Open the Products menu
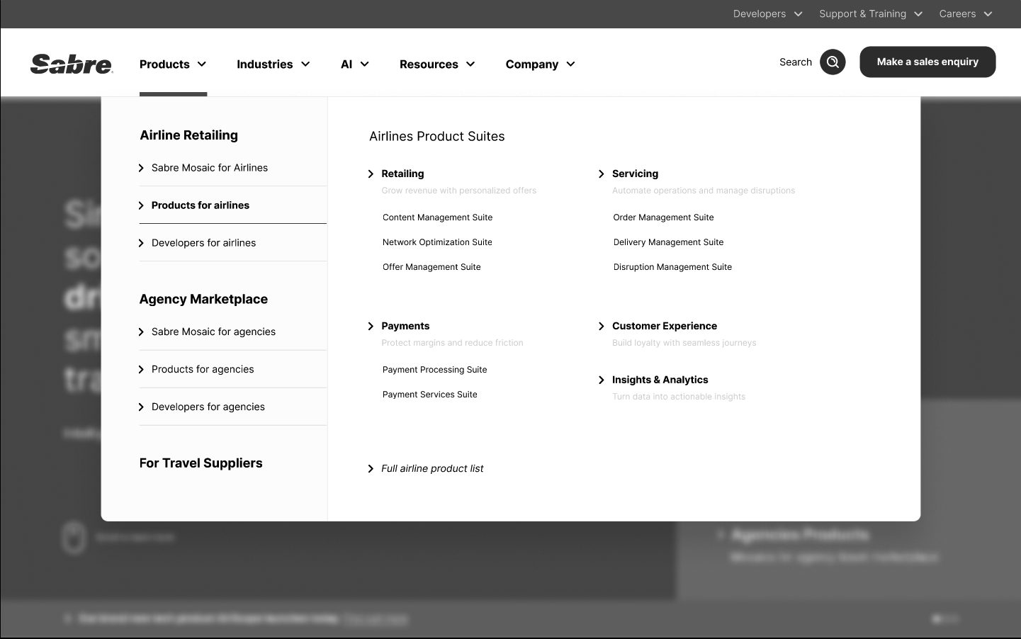The image size is (1021, 639). tap(173, 64)
